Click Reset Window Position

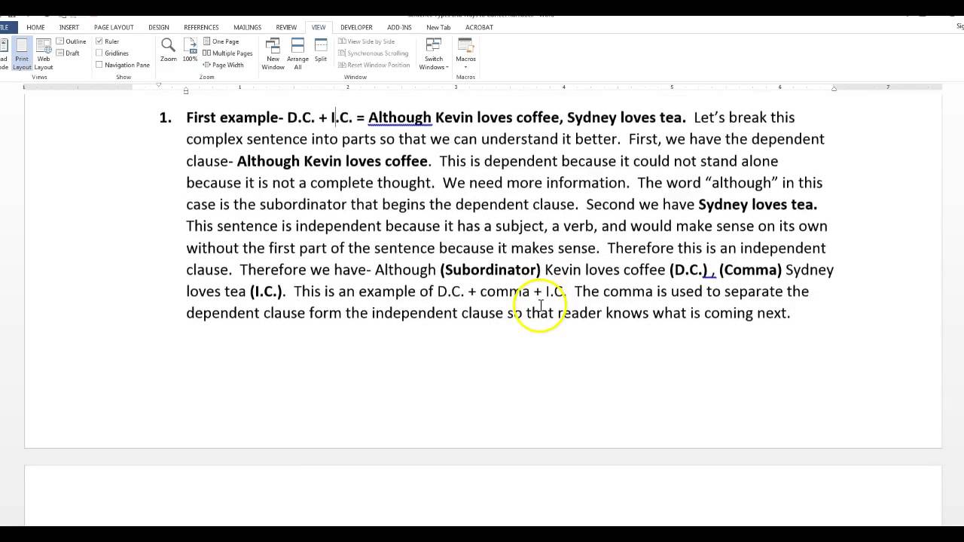(x=374, y=65)
